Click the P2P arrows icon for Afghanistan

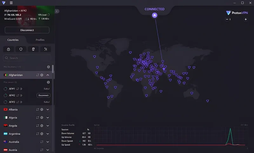click(37, 75)
